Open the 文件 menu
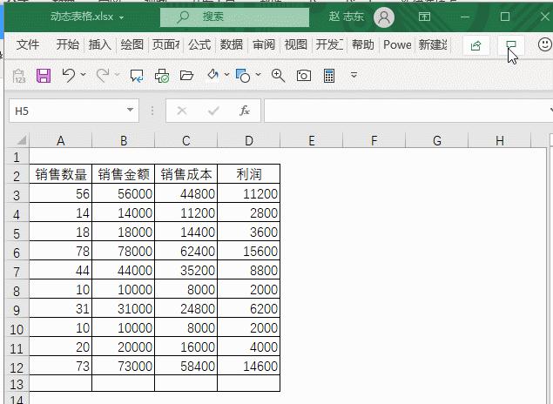The image size is (553, 404). click(28, 44)
